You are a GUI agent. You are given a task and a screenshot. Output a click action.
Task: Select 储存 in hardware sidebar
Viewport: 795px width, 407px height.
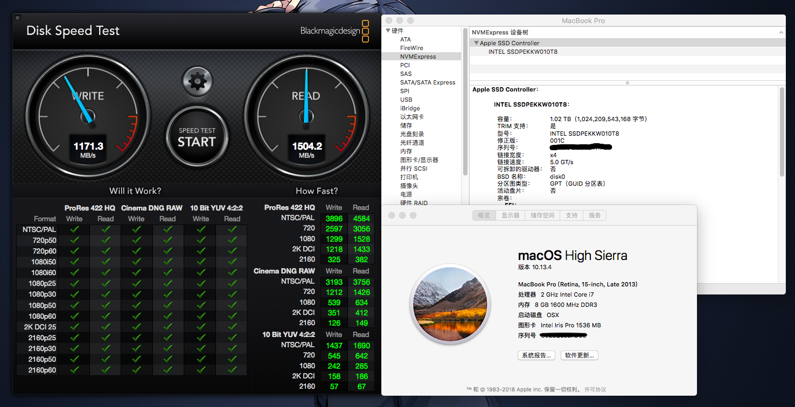406,125
